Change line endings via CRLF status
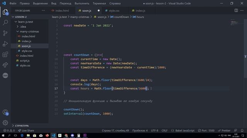 164,130
